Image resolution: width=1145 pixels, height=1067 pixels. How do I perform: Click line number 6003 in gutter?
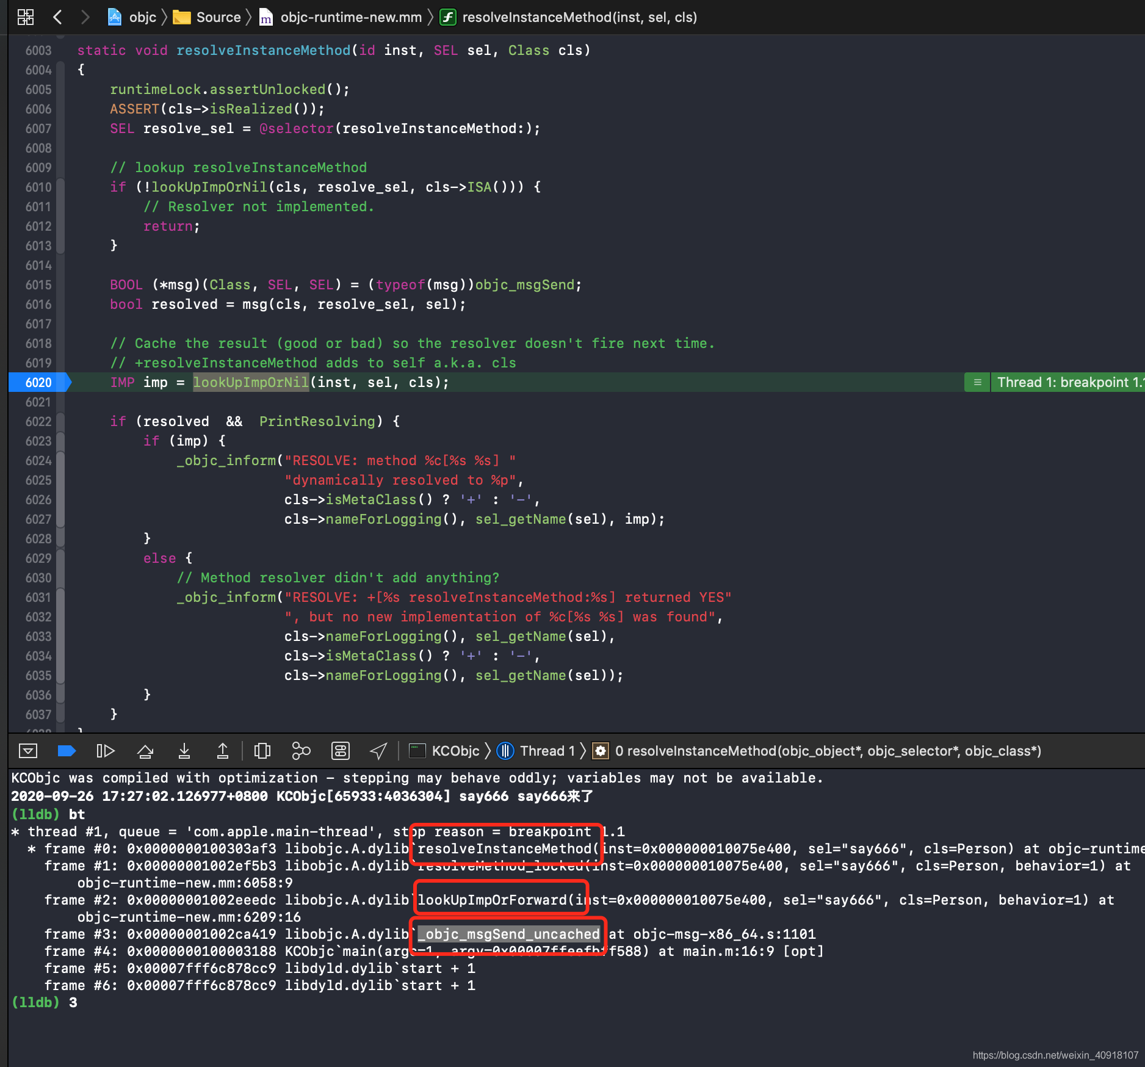tap(38, 50)
